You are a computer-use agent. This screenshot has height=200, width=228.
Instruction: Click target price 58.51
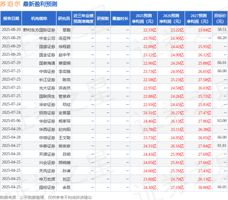[222, 29]
